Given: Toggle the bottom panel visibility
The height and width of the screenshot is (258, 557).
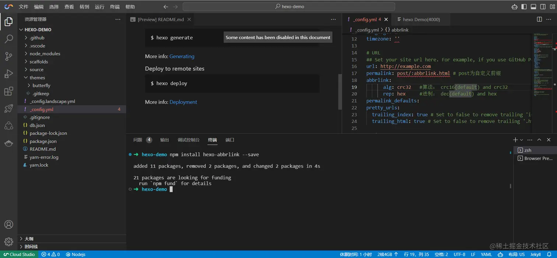Looking at the screenshot, I should 533,7.
